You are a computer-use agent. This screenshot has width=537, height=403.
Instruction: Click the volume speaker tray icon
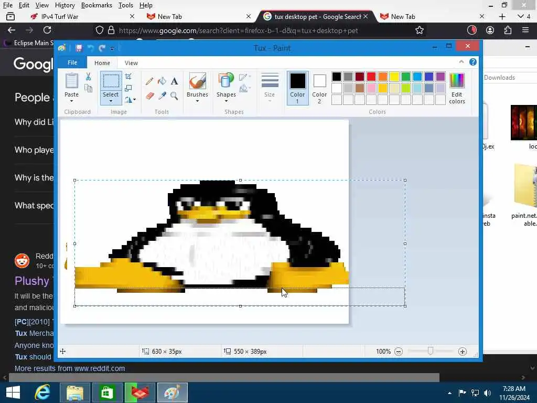tap(487, 393)
